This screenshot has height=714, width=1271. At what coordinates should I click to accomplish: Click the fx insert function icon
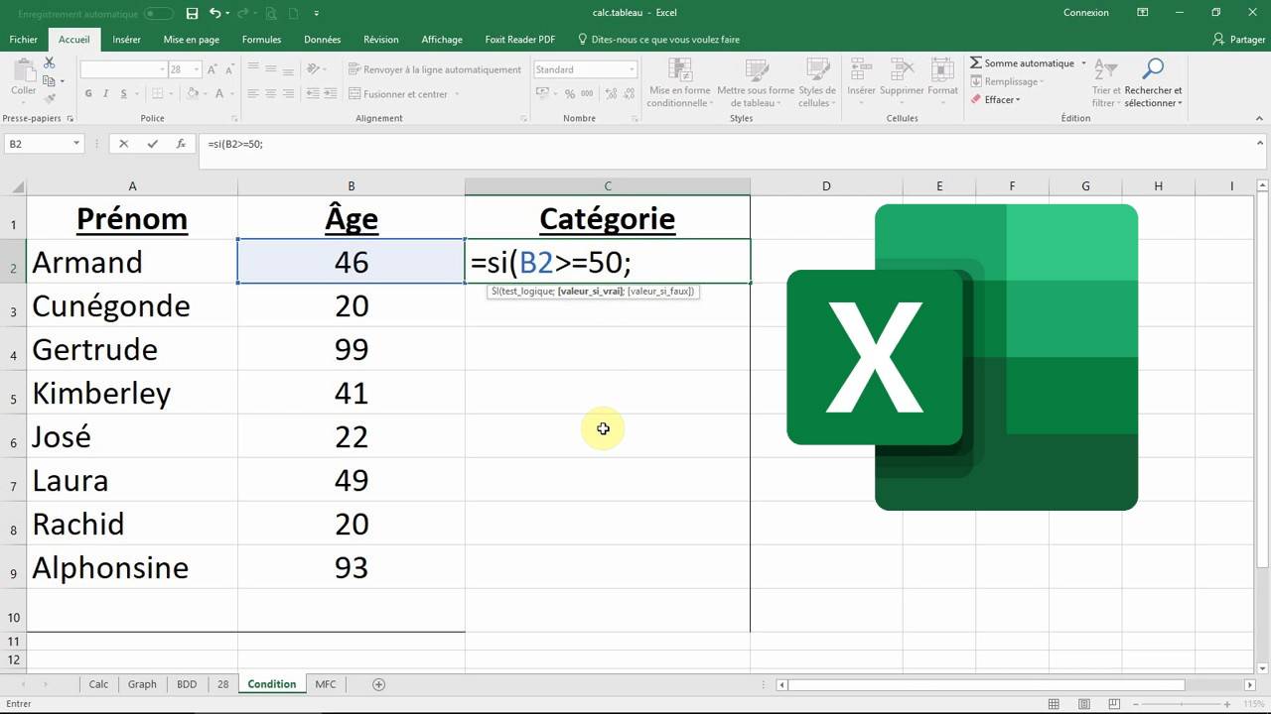pos(181,144)
